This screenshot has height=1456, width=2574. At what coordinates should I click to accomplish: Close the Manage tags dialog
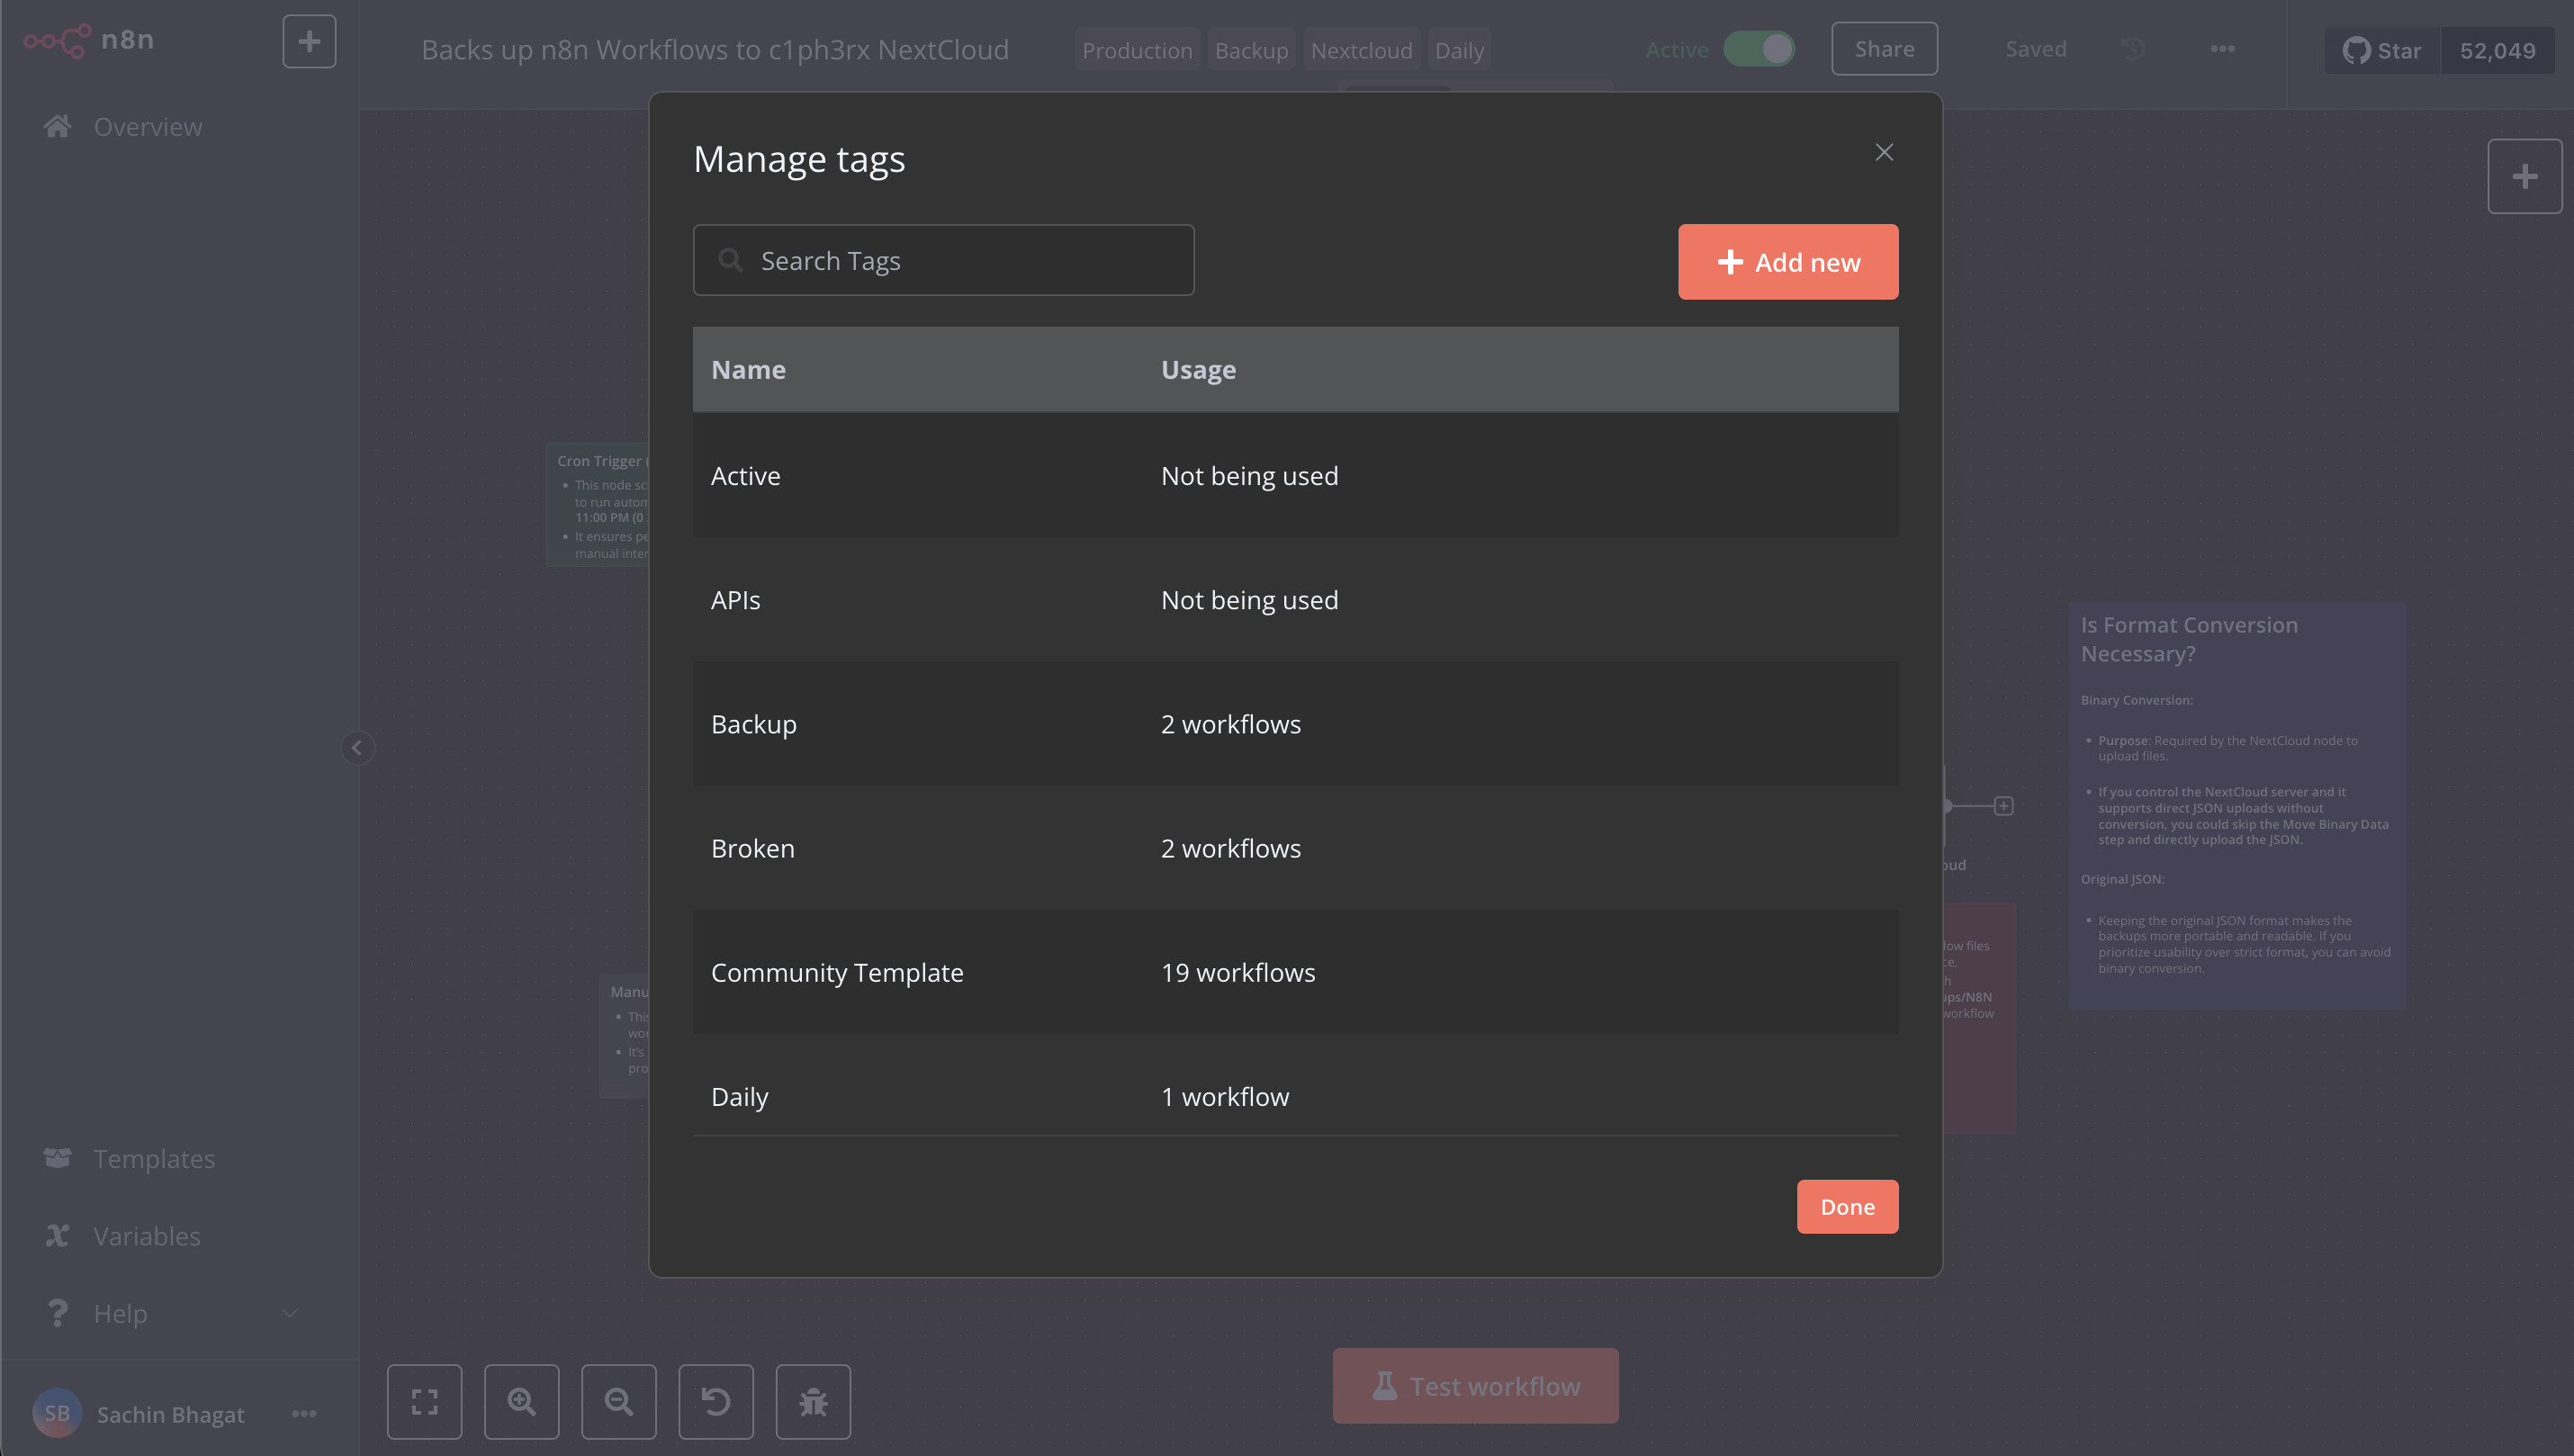[1884, 152]
